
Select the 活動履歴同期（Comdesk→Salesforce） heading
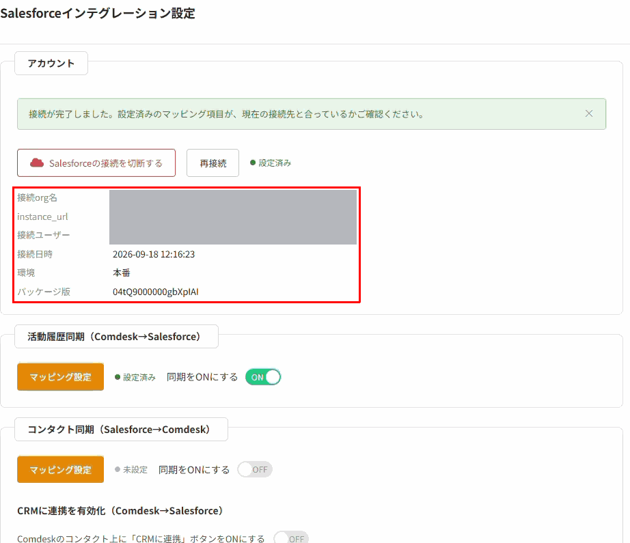pyautogui.click(x=117, y=337)
